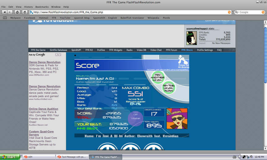
Task: Expand the Google search engine dropdown
Action: 237,12
